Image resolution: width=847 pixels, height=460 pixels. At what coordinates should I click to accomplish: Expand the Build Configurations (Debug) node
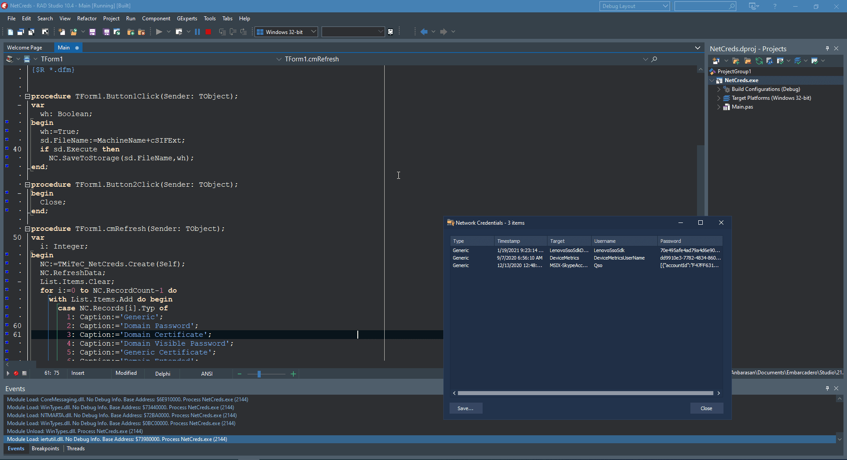[x=719, y=89]
